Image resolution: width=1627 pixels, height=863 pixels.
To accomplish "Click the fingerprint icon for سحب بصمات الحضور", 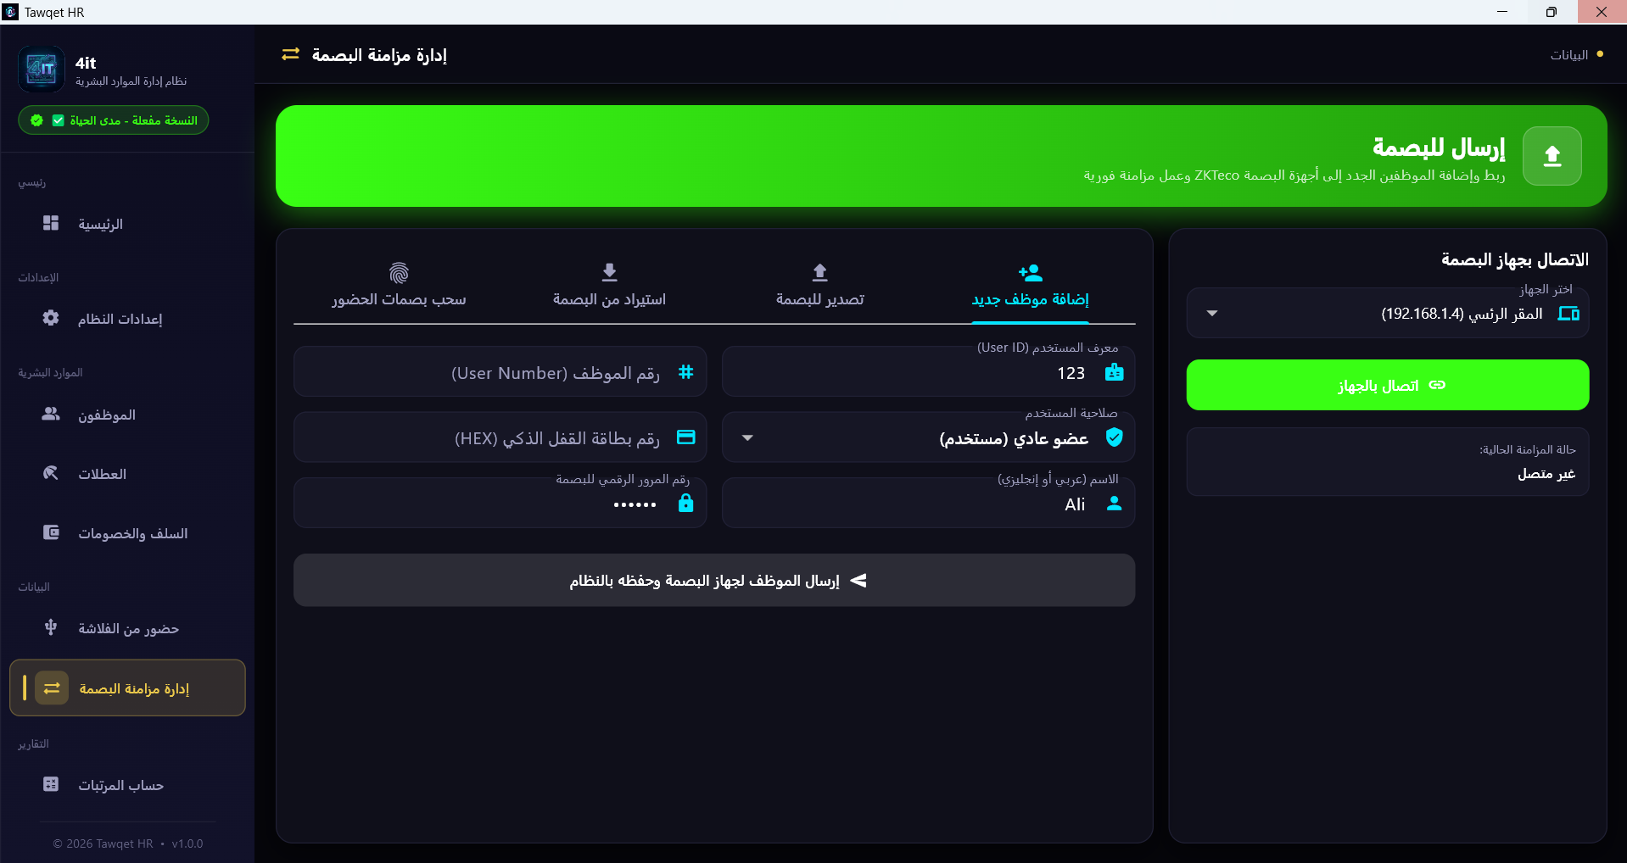I will [x=399, y=273].
